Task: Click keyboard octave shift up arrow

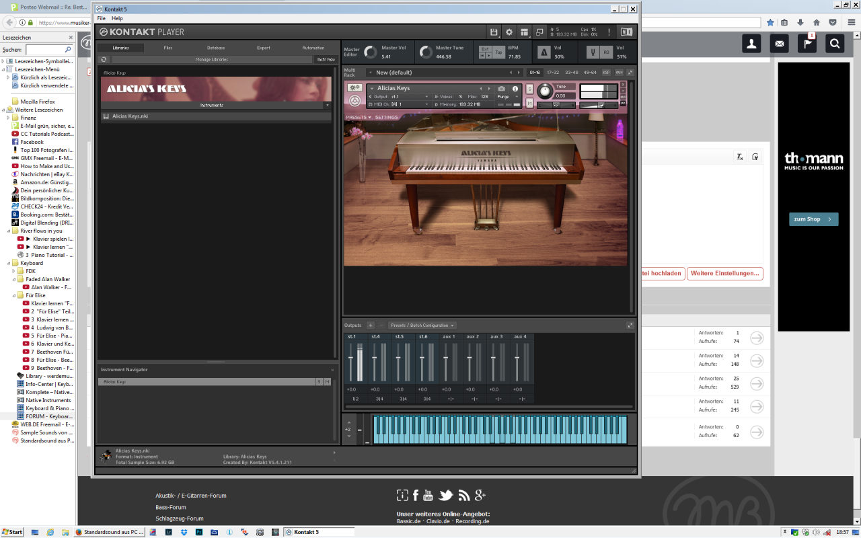Action: pyautogui.click(x=348, y=422)
